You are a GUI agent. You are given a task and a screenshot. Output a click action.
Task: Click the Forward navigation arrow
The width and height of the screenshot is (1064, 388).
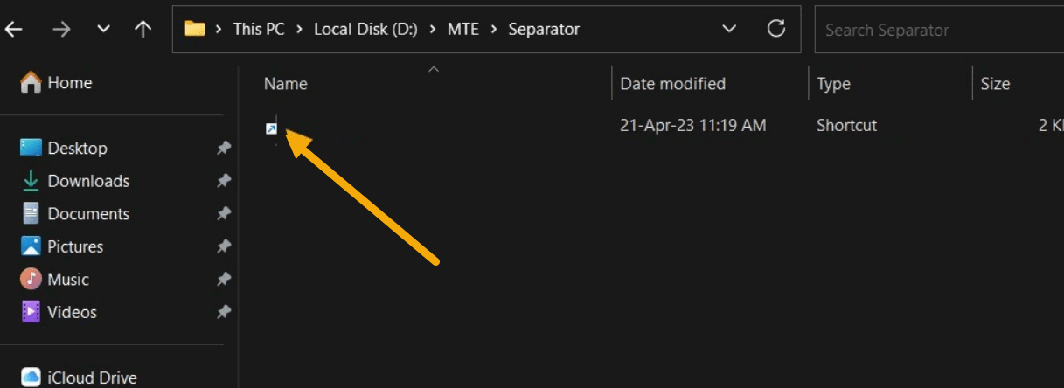click(61, 29)
